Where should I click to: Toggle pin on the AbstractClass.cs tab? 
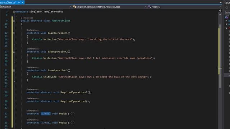point(19,3)
